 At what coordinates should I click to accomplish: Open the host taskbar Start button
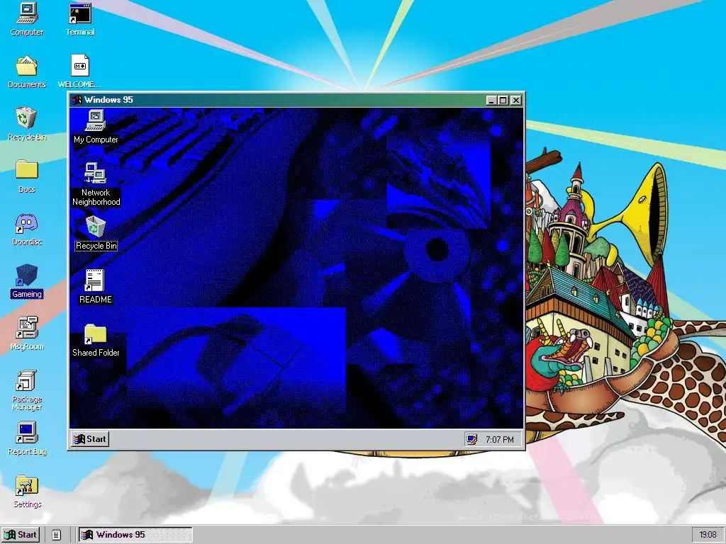click(21, 535)
